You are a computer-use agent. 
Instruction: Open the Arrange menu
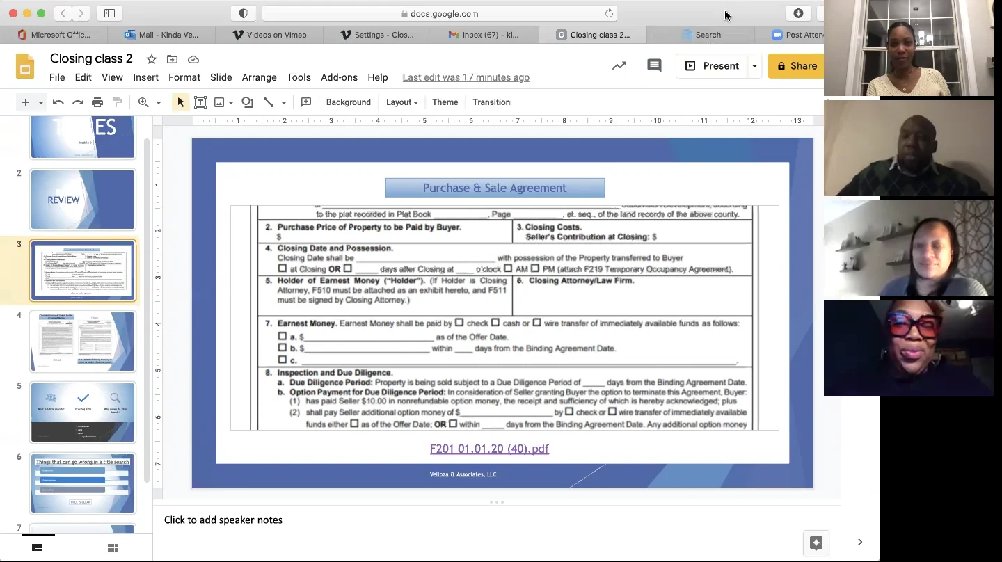pos(260,77)
